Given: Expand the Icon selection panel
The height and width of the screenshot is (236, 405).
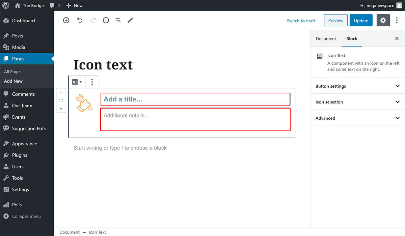Looking at the screenshot, I should tap(357, 102).
